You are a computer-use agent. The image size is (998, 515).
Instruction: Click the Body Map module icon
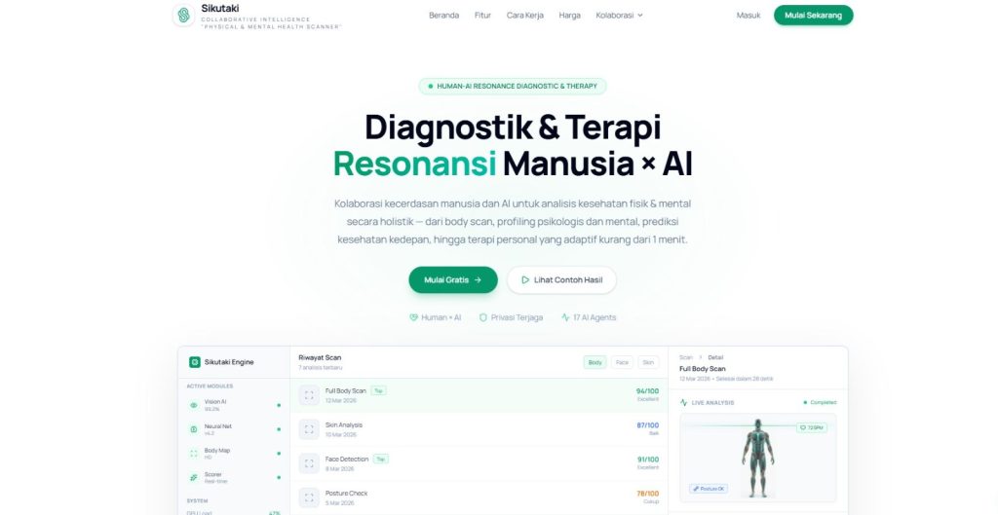click(x=194, y=453)
